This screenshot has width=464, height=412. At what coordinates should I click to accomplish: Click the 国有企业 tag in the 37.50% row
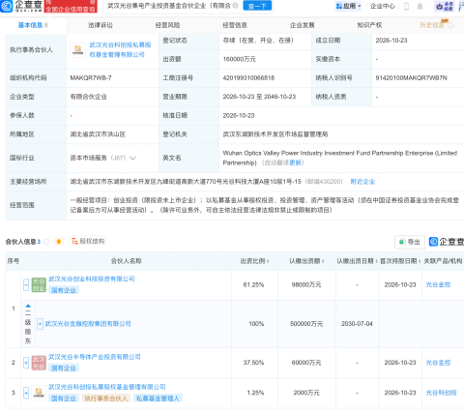[64, 368]
